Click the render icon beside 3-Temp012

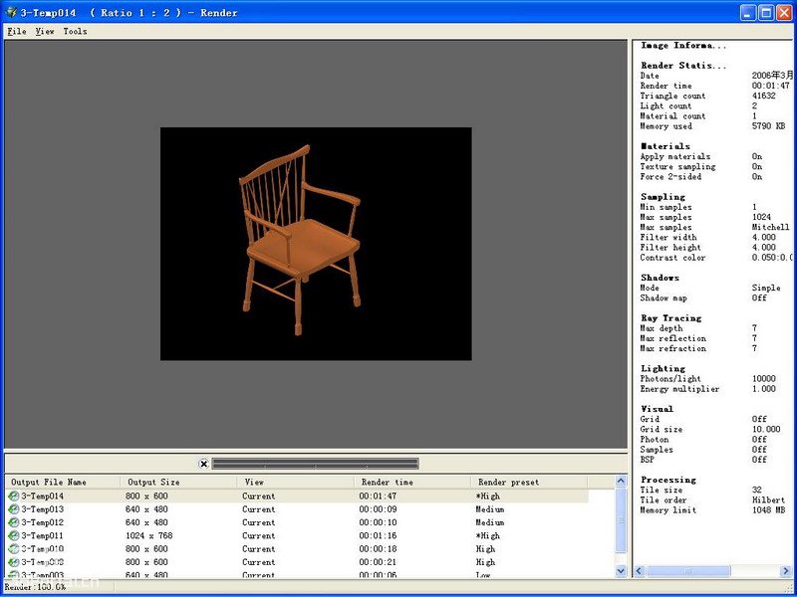14,522
